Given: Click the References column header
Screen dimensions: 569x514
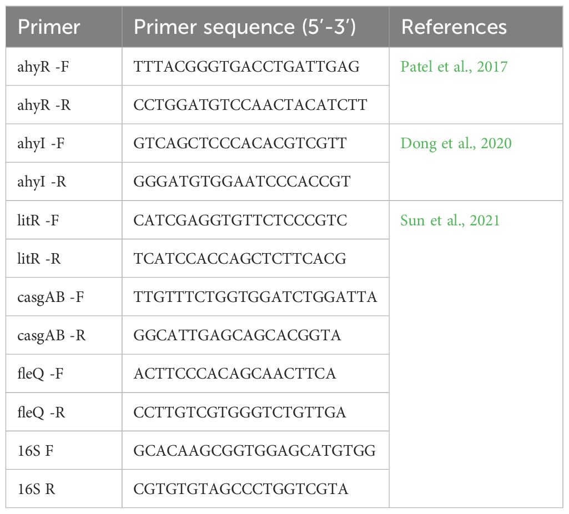Looking at the screenshot, I should [454, 27].
